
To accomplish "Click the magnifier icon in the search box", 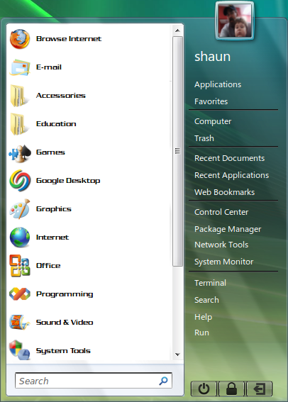I will 163,381.
